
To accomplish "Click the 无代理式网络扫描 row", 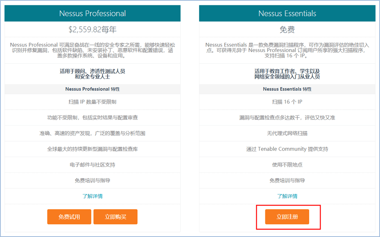I will pos(287,133).
